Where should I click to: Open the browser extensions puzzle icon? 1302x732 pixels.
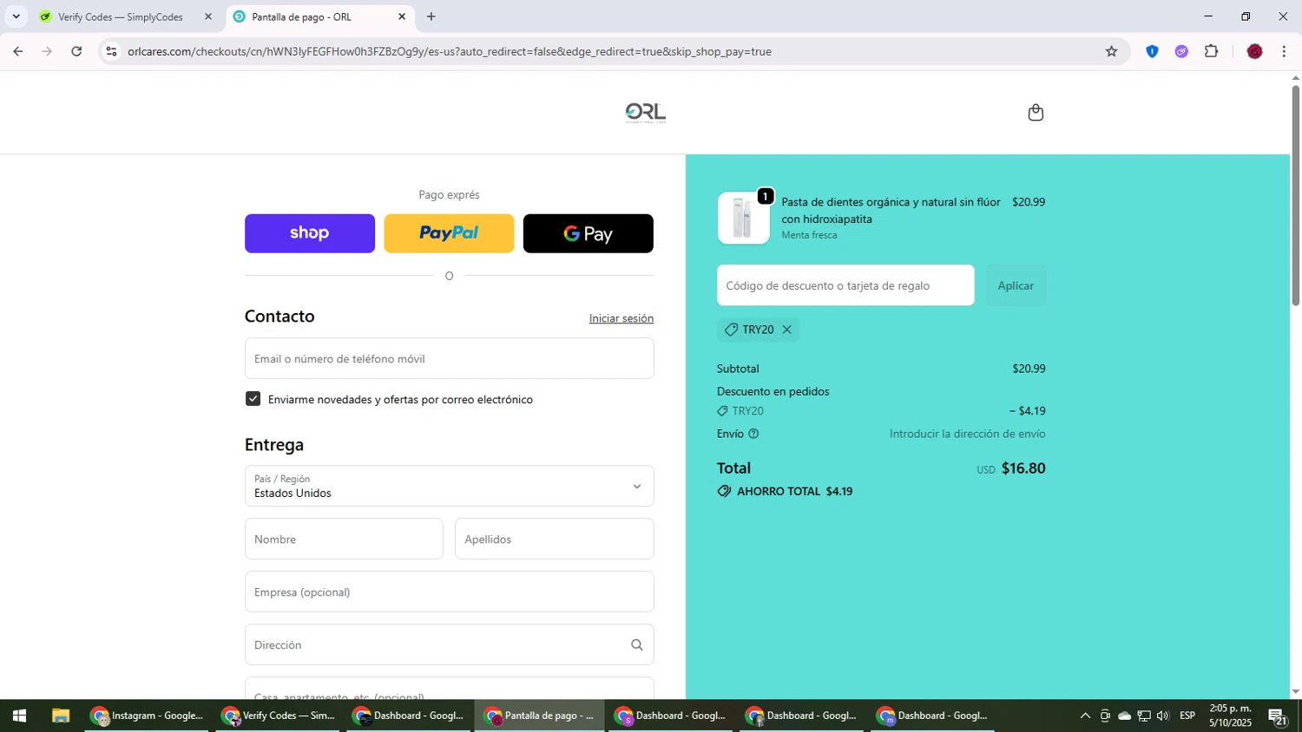coord(1212,51)
